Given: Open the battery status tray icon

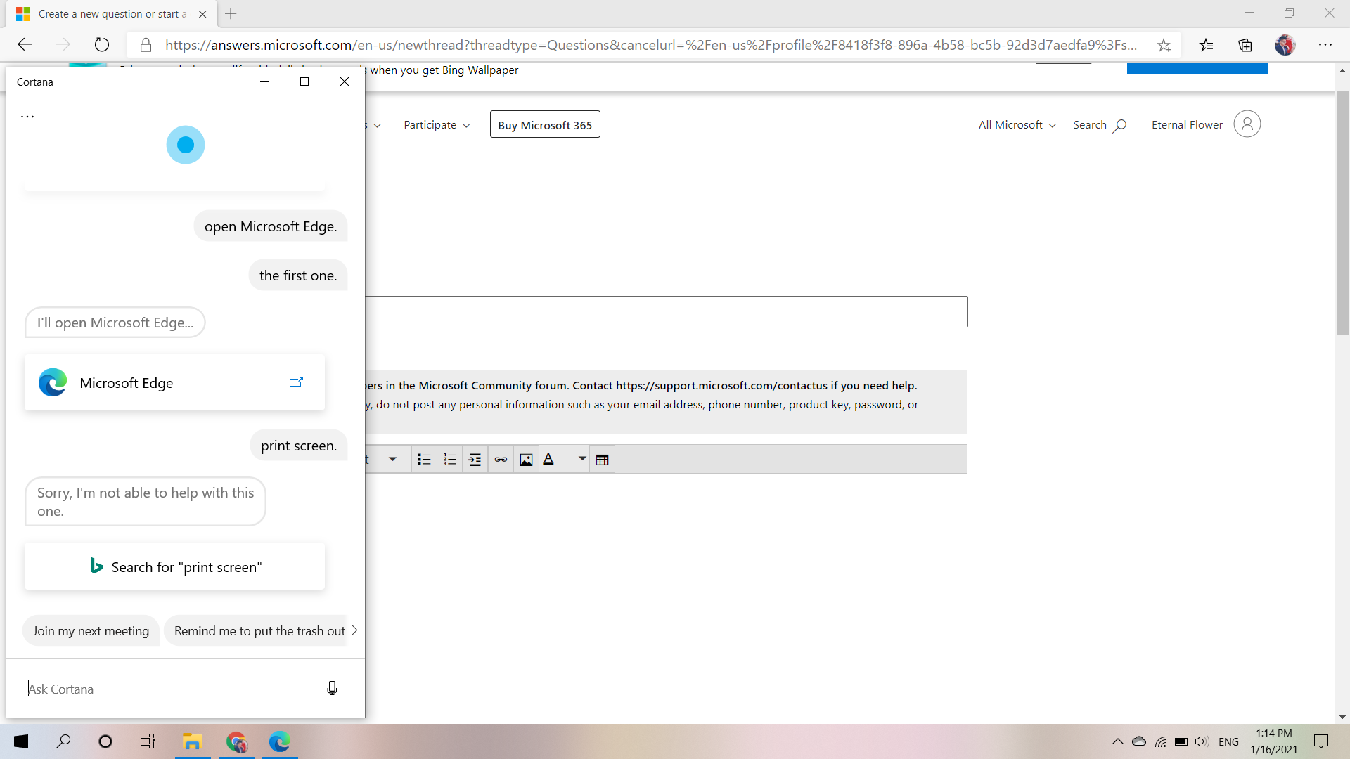Looking at the screenshot, I should [1181, 741].
